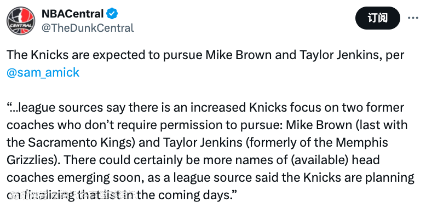Click the quoted league sources paragraph
Viewport: 426px width, 208px height.
210,151
